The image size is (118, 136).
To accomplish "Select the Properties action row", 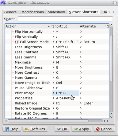I will [24, 98].
